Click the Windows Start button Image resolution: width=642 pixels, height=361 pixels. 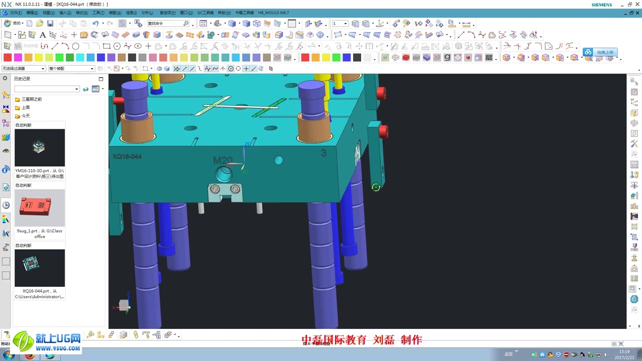click(8, 355)
